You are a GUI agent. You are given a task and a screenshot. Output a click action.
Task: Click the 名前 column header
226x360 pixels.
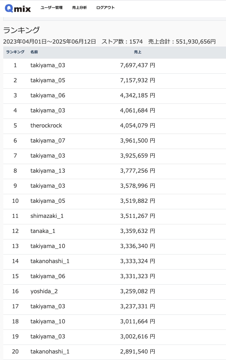[34, 52]
